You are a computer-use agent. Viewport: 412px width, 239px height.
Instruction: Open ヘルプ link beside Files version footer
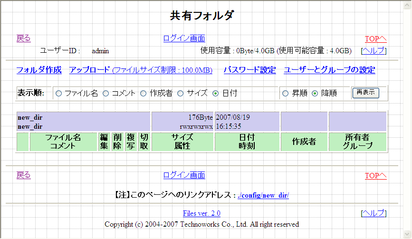coord(374,214)
